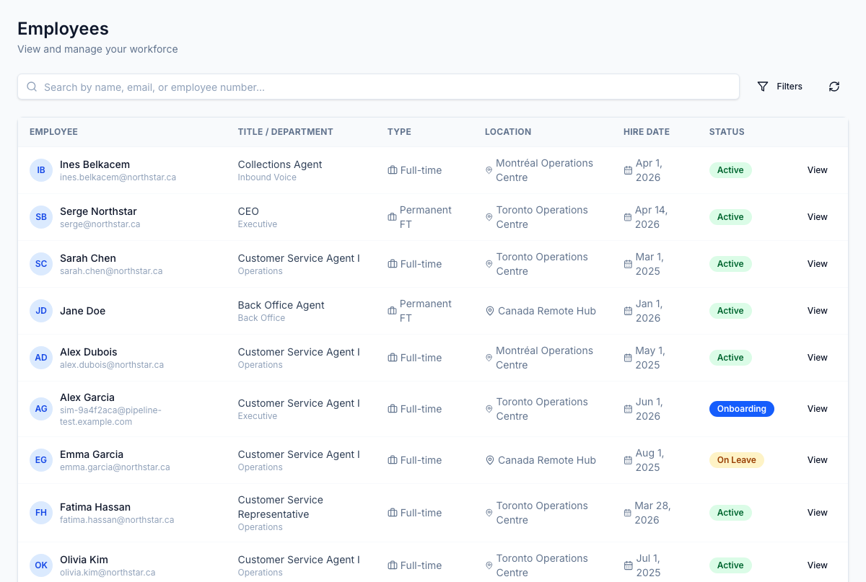Click the EG avatar for Emma Garcia
The image size is (866, 582).
click(x=41, y=460)
